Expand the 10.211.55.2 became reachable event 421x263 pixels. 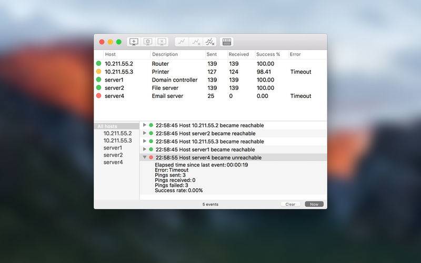pyautogui.click(x=144, y=125)
